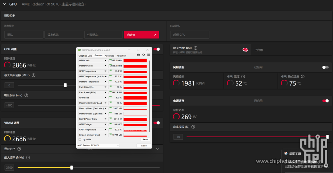Viewport: 333px width, 173px height.
Task: Open the Board Power Draw sensor dropdown
Action: [x=105, y=119]
